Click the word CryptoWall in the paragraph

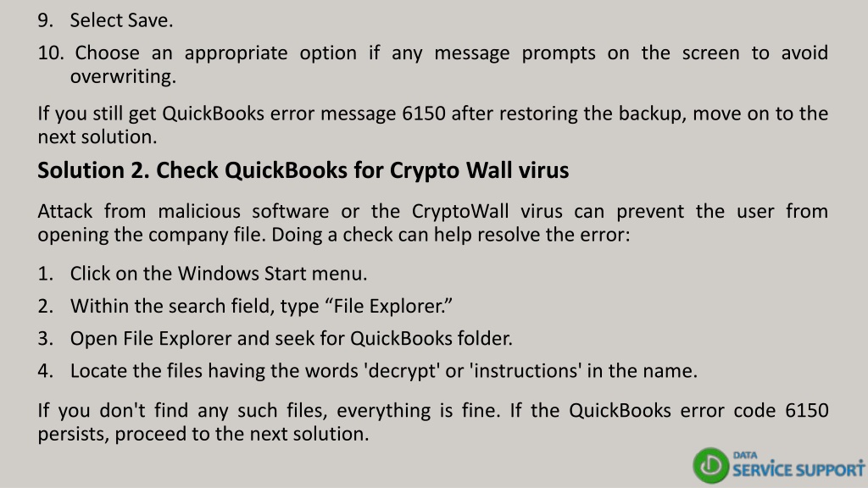(x=460, y=212)
